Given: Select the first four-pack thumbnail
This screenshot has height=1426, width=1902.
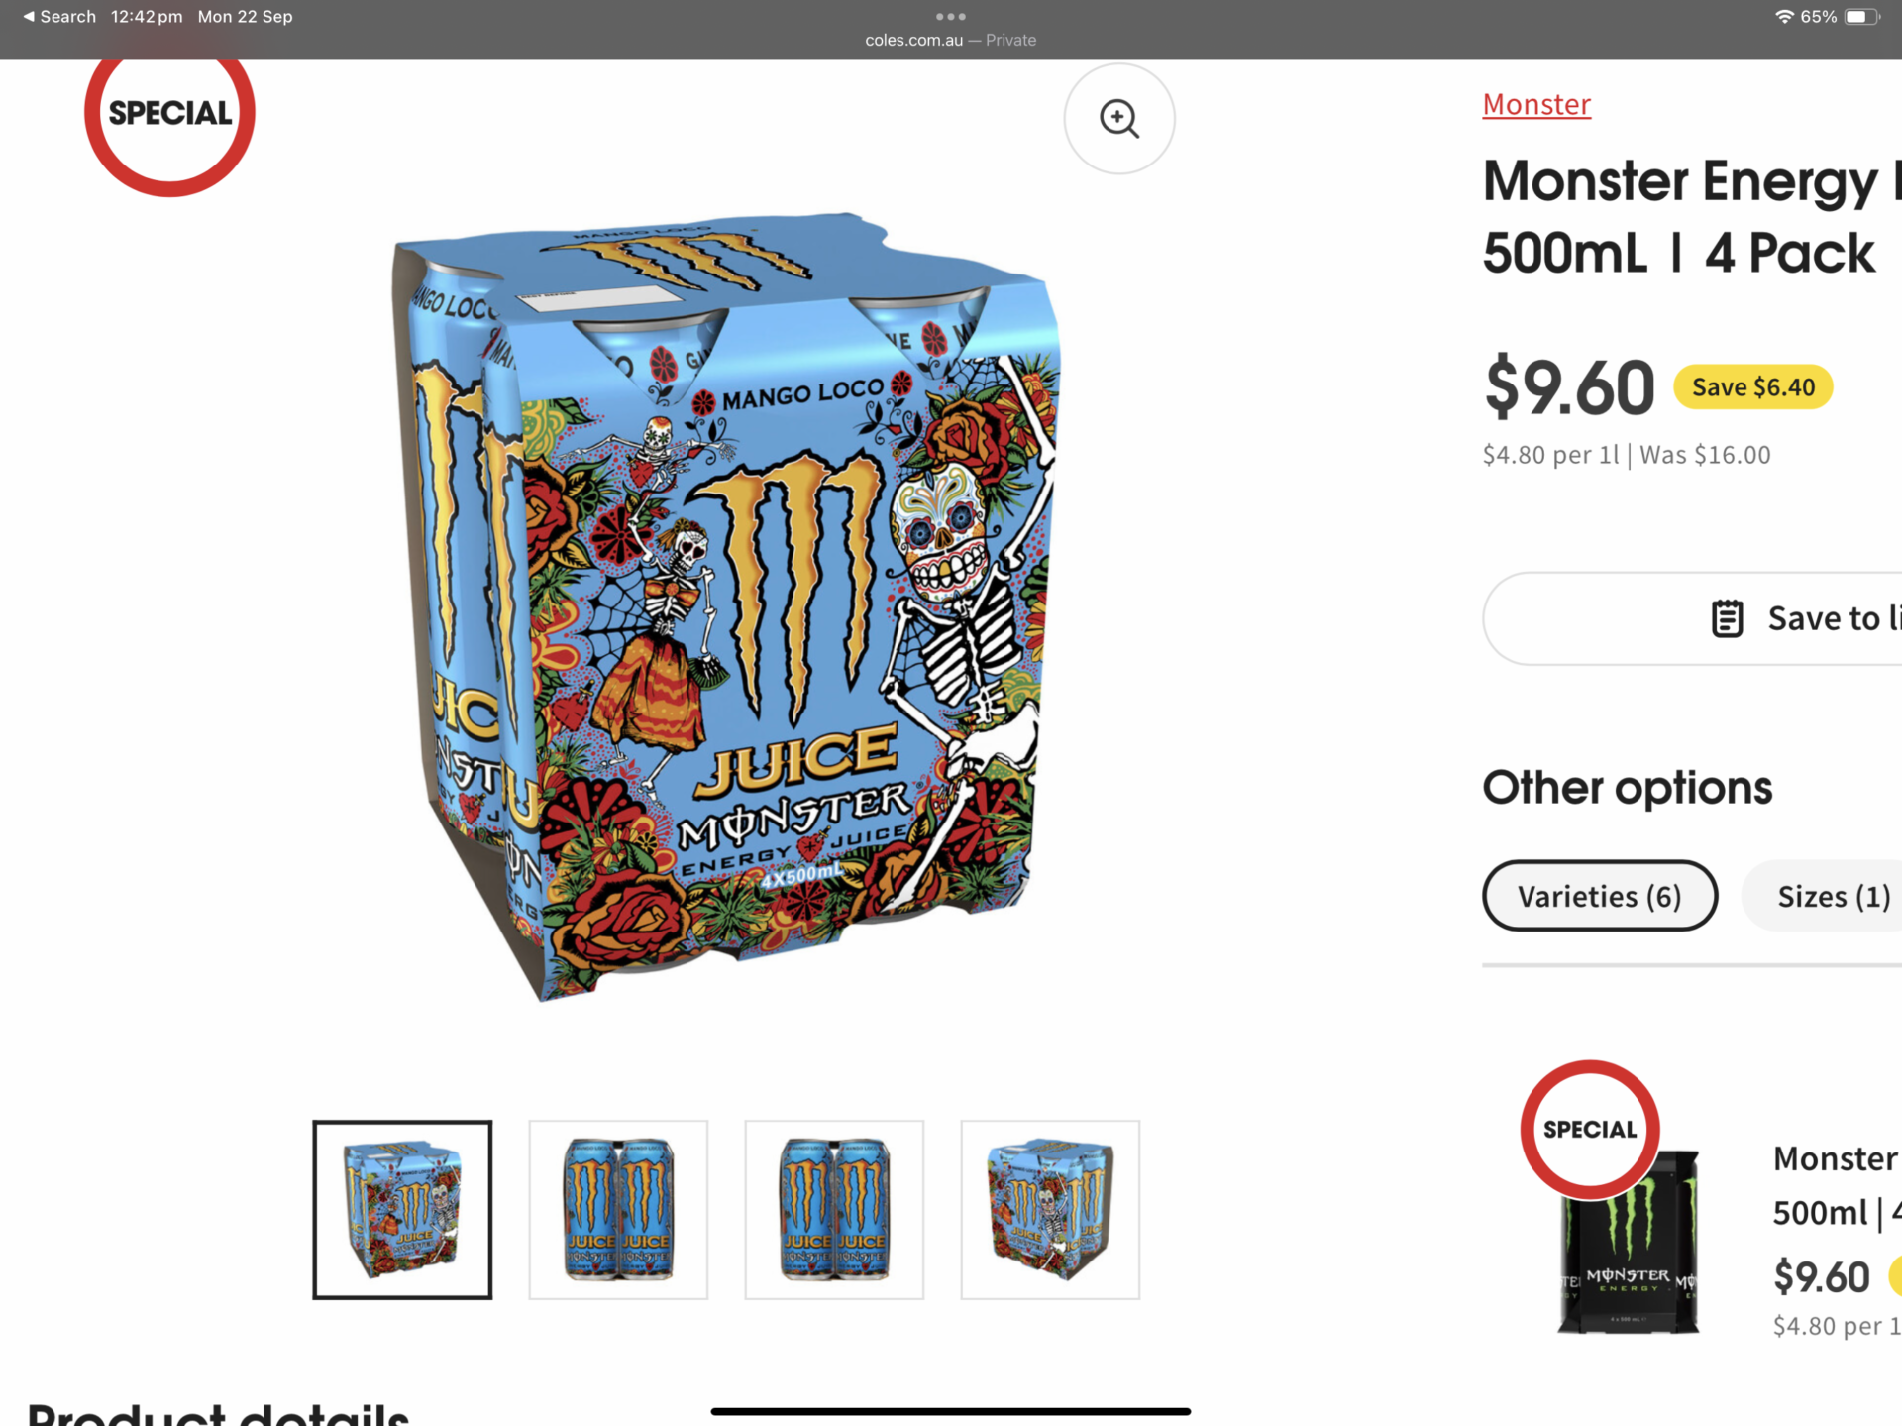Looking at the screenshot, I should pos(402,1210).
